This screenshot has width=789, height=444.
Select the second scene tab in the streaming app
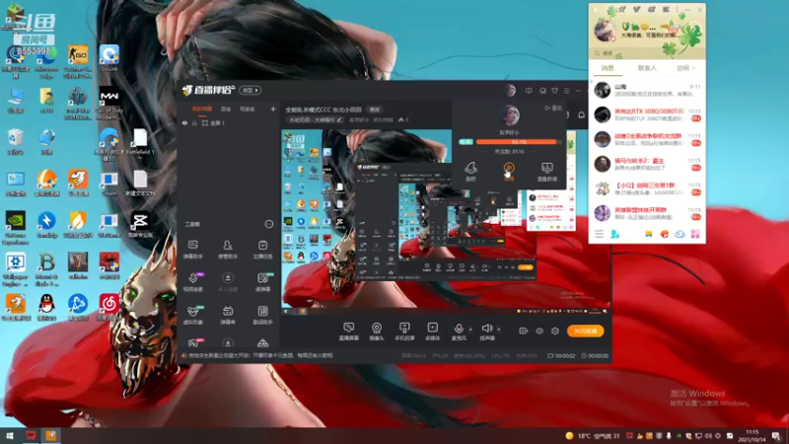pyautogui.click(x=226, y=109)
